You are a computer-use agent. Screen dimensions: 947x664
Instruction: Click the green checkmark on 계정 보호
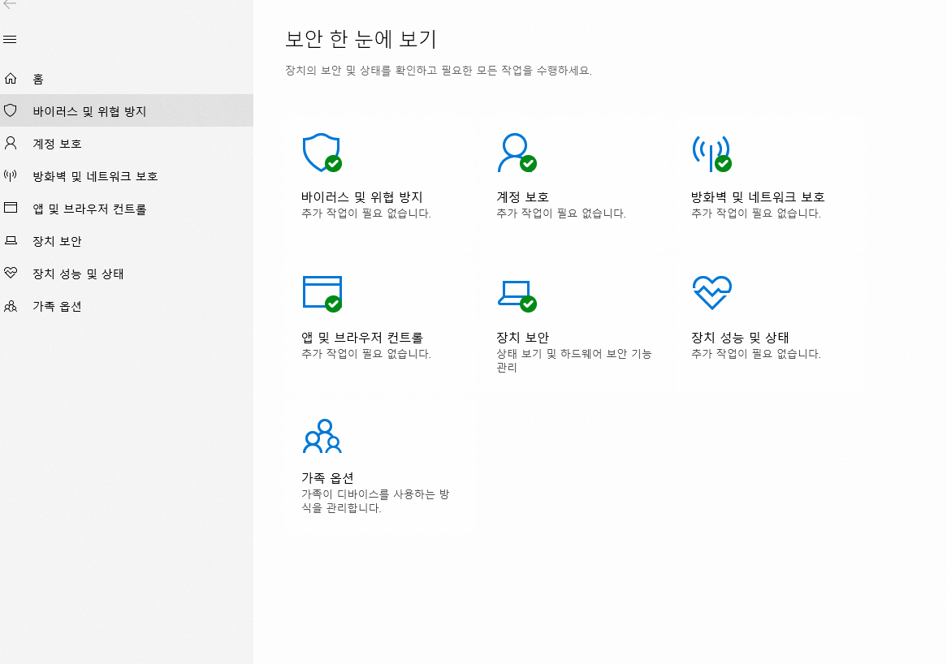529,163
